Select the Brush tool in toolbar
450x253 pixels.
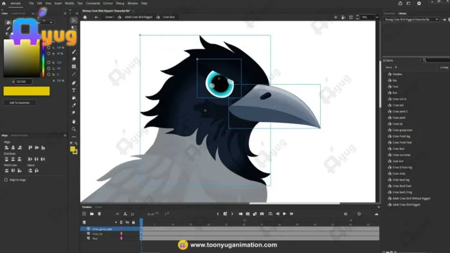pos(74,51)
